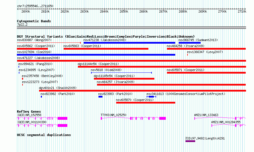Click the 7p22.2 band label
The image size is (254, 152).
click(22, 25)
